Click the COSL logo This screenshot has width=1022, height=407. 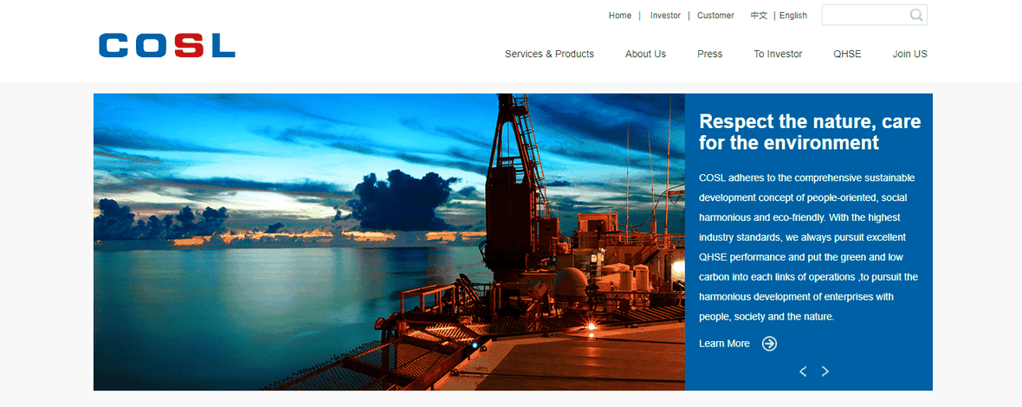click(167, 45)
